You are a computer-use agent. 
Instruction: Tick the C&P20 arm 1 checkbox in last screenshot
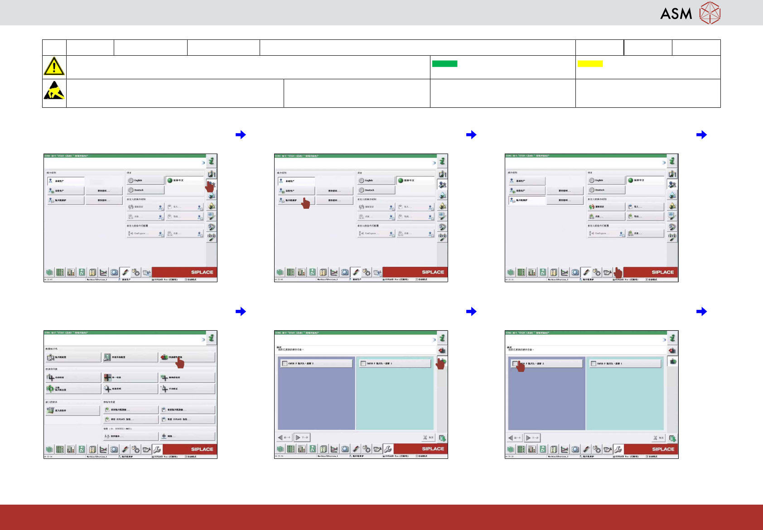(x=594, y=363)
